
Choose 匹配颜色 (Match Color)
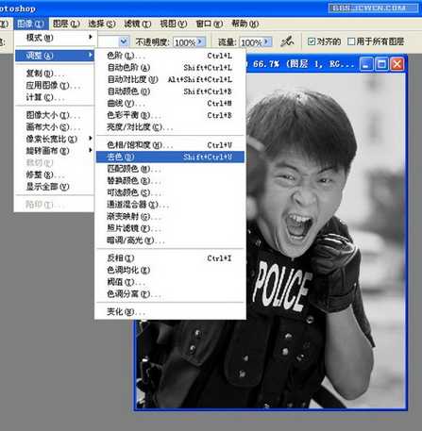click(170, 169)
